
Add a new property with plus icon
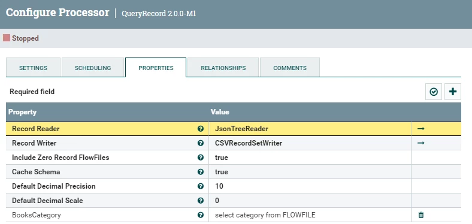pyautogui.click(x=453, y=92)
